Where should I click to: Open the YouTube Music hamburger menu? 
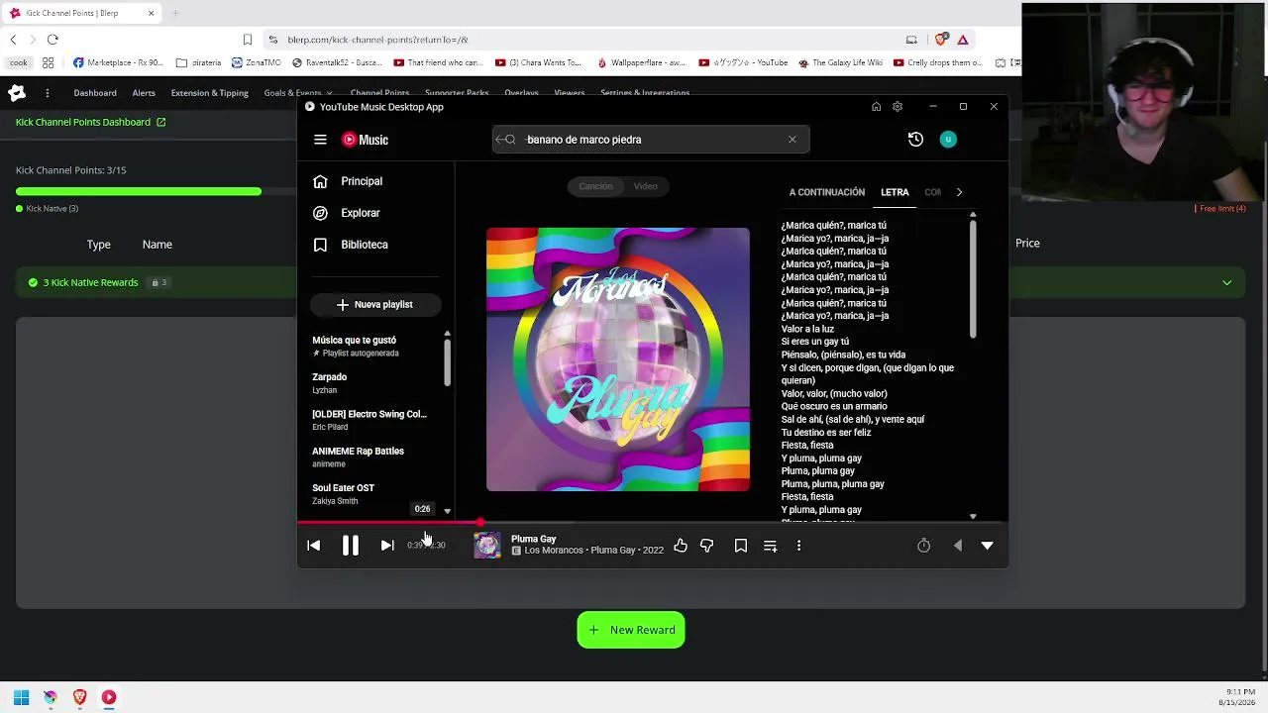click(x=320, y=140)
